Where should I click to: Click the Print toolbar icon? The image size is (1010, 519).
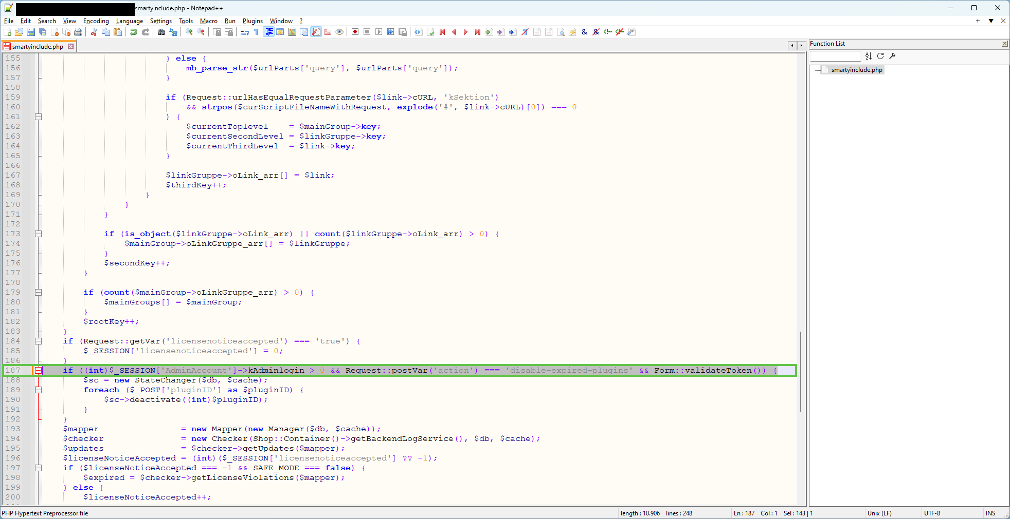pyautogui.click(x=78, y=32)
